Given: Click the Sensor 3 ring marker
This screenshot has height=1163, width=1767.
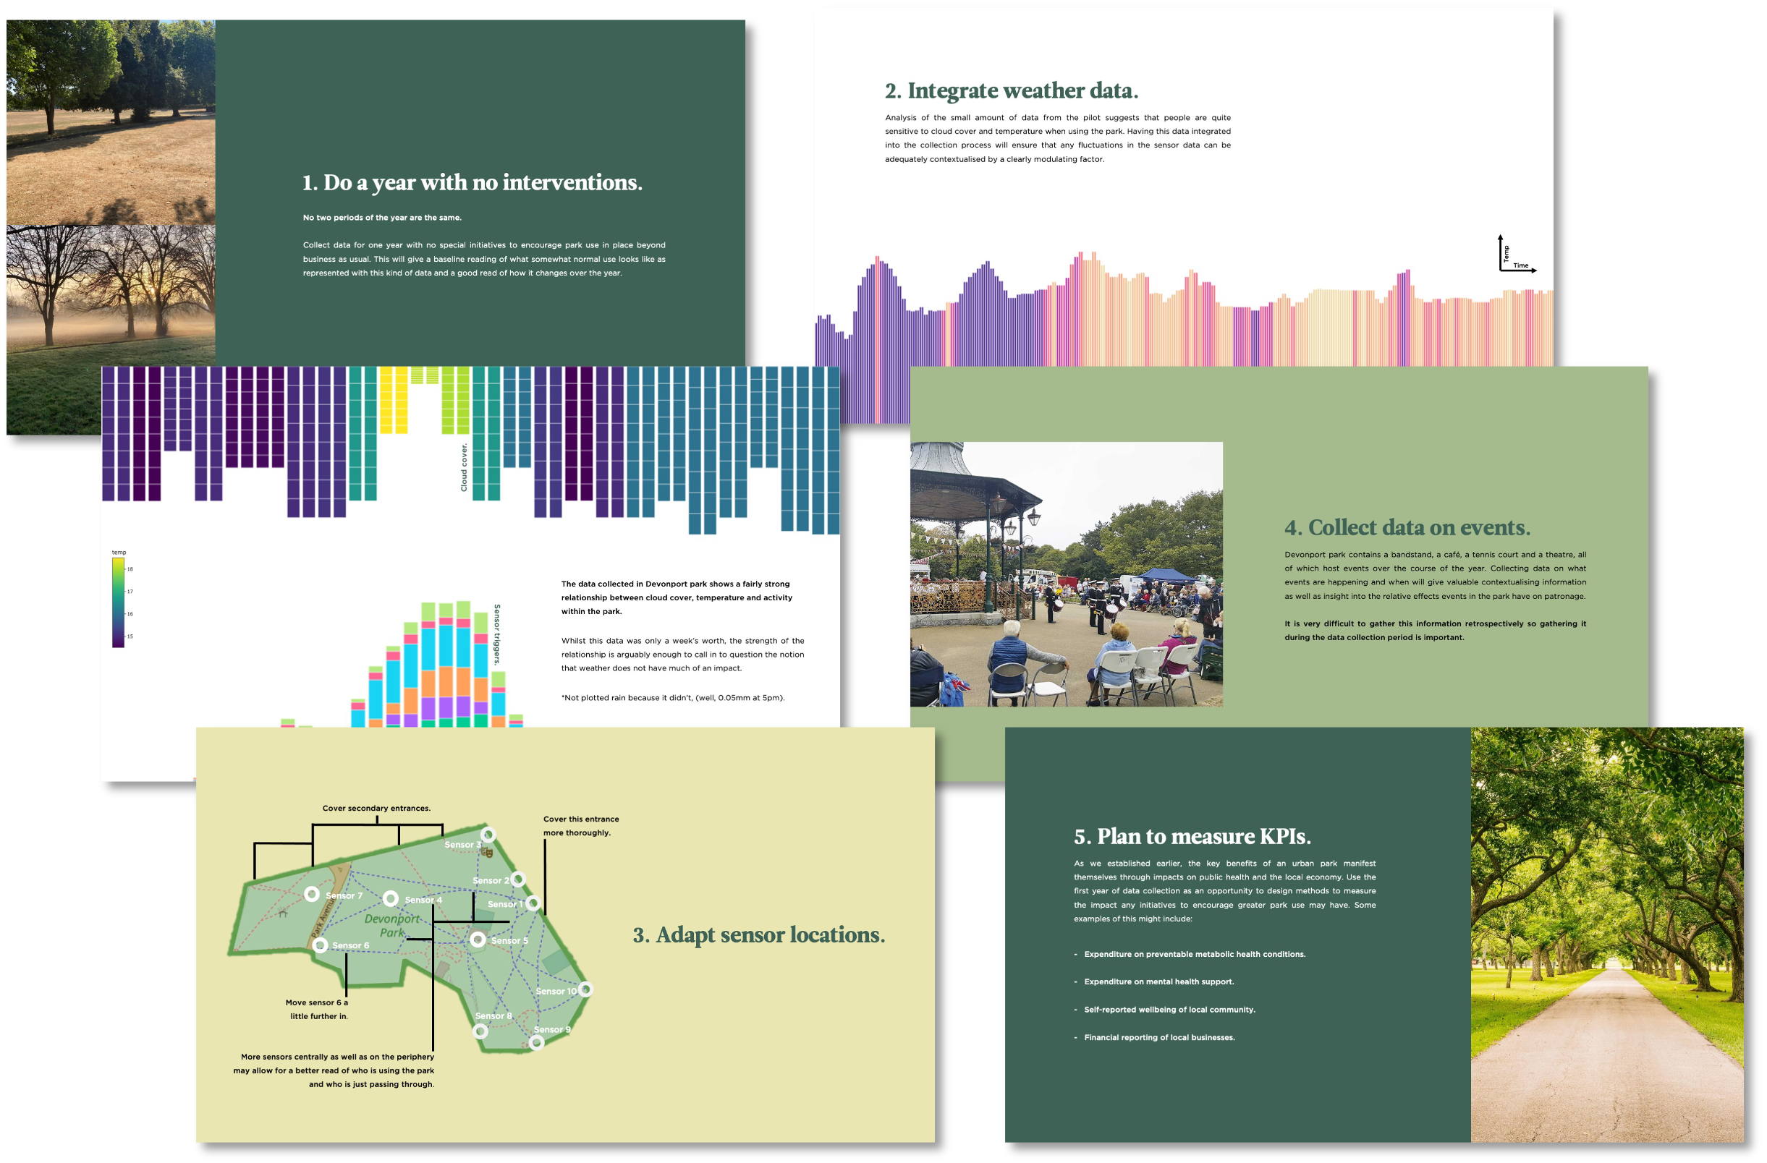Looking at the screenshot, I should click(488, 834).
